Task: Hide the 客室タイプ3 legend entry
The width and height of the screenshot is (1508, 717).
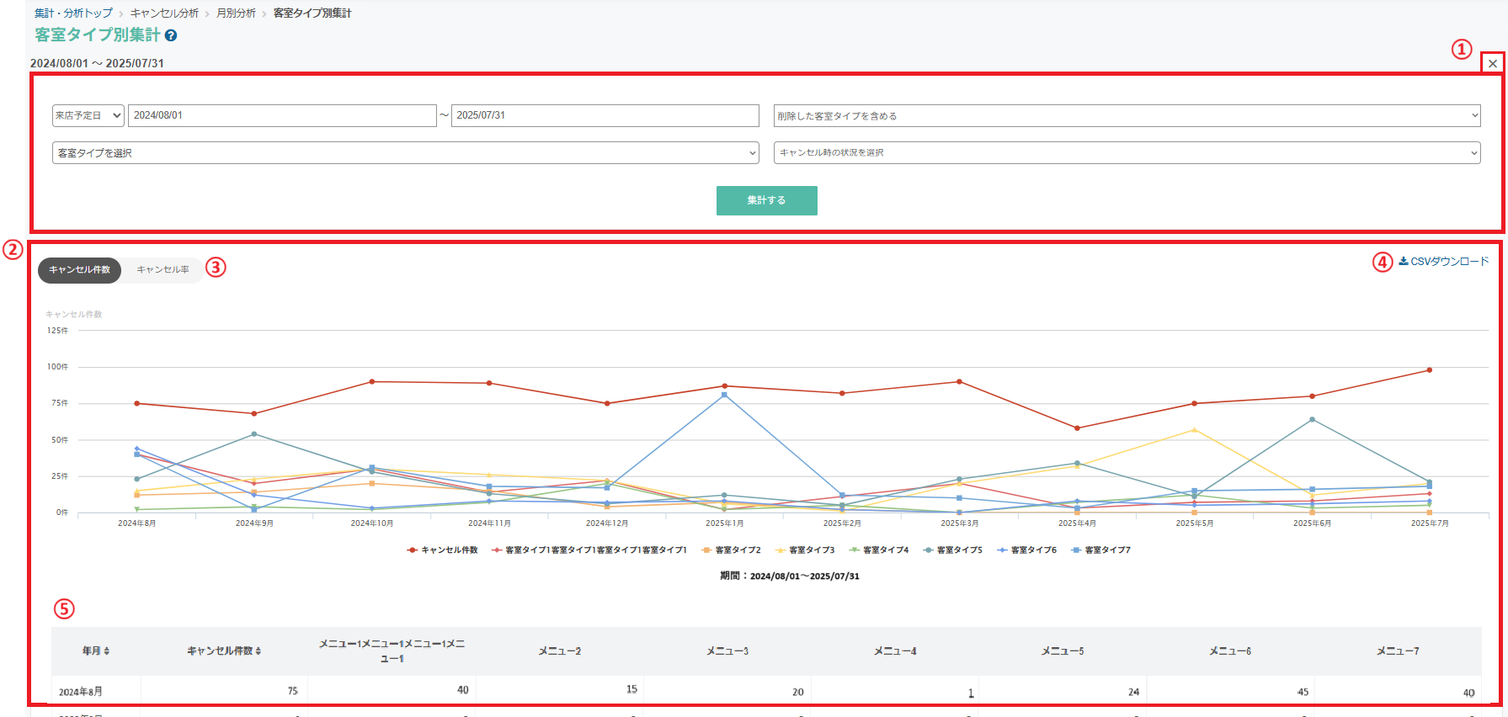Action: point(805,550)
